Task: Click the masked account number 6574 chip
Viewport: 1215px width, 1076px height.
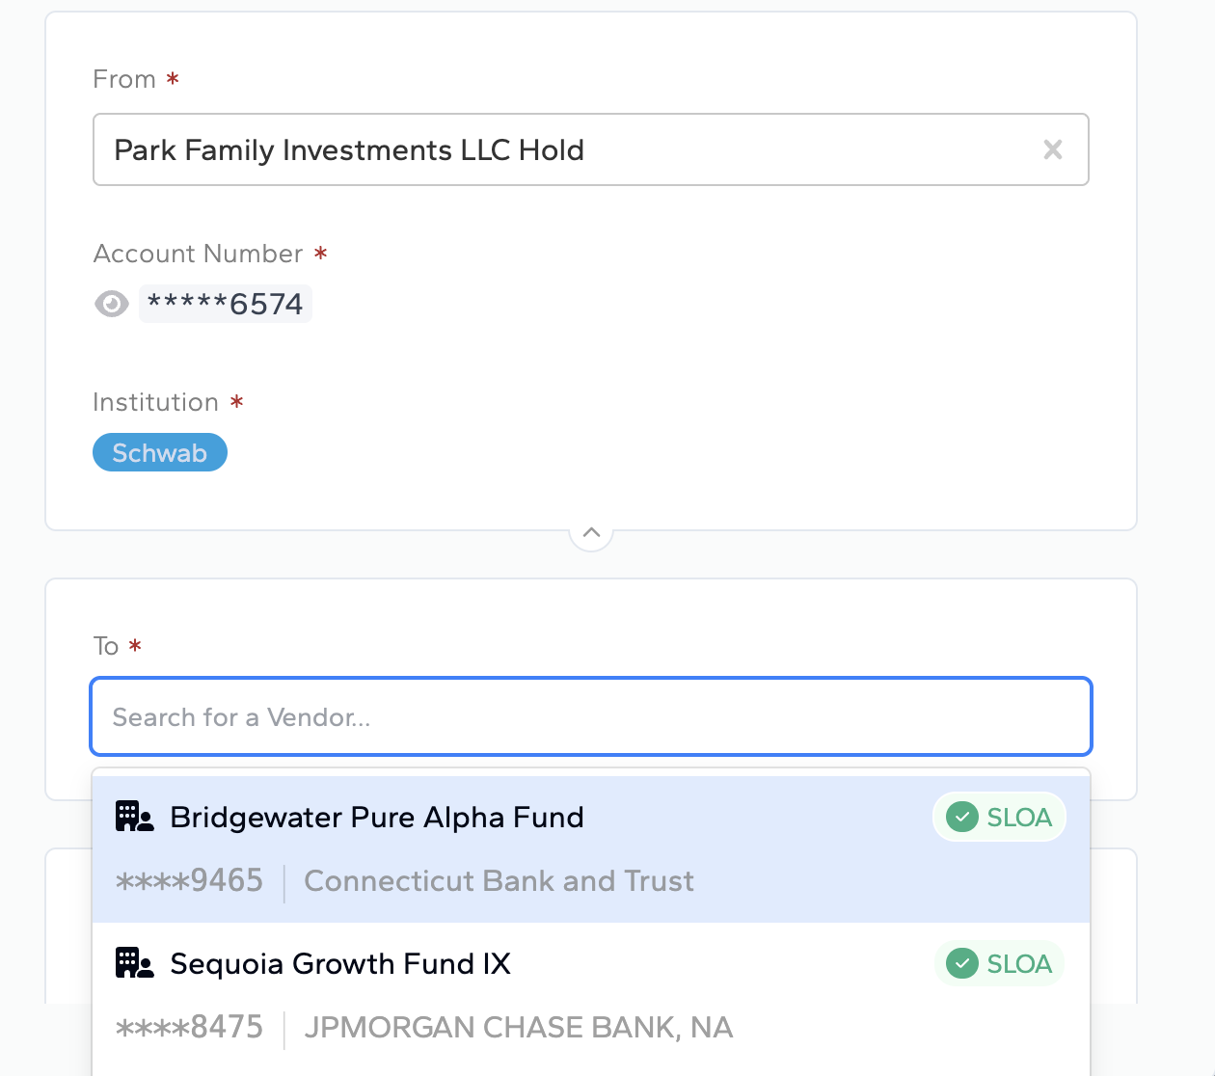Action: coord(226,304)
